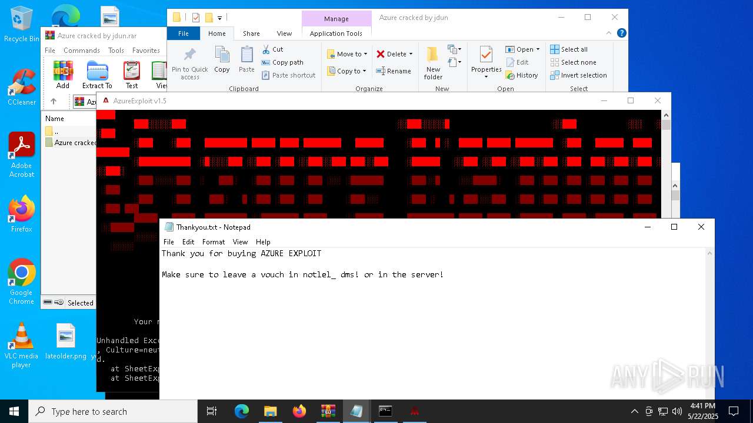Open WinRAR Favorites menu
The height and width of the screenshot is (423, 753).
point(146,51)
